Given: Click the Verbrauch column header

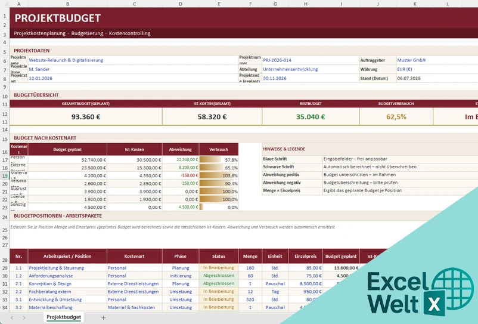Looking at the screenshot, I should pyautogui.click(x=219, y=150).
